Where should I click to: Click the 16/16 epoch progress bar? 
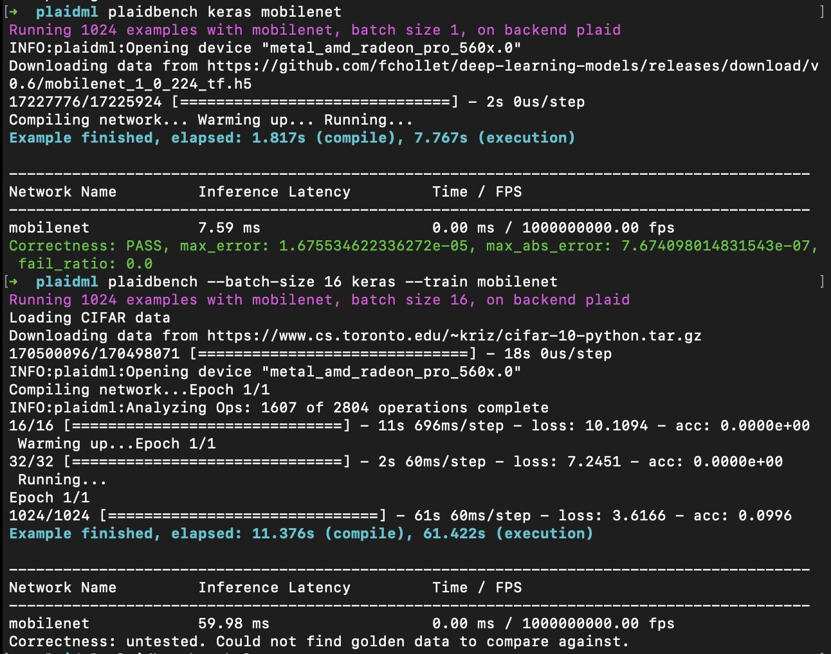pyautogui.click(x=207, y=425)
